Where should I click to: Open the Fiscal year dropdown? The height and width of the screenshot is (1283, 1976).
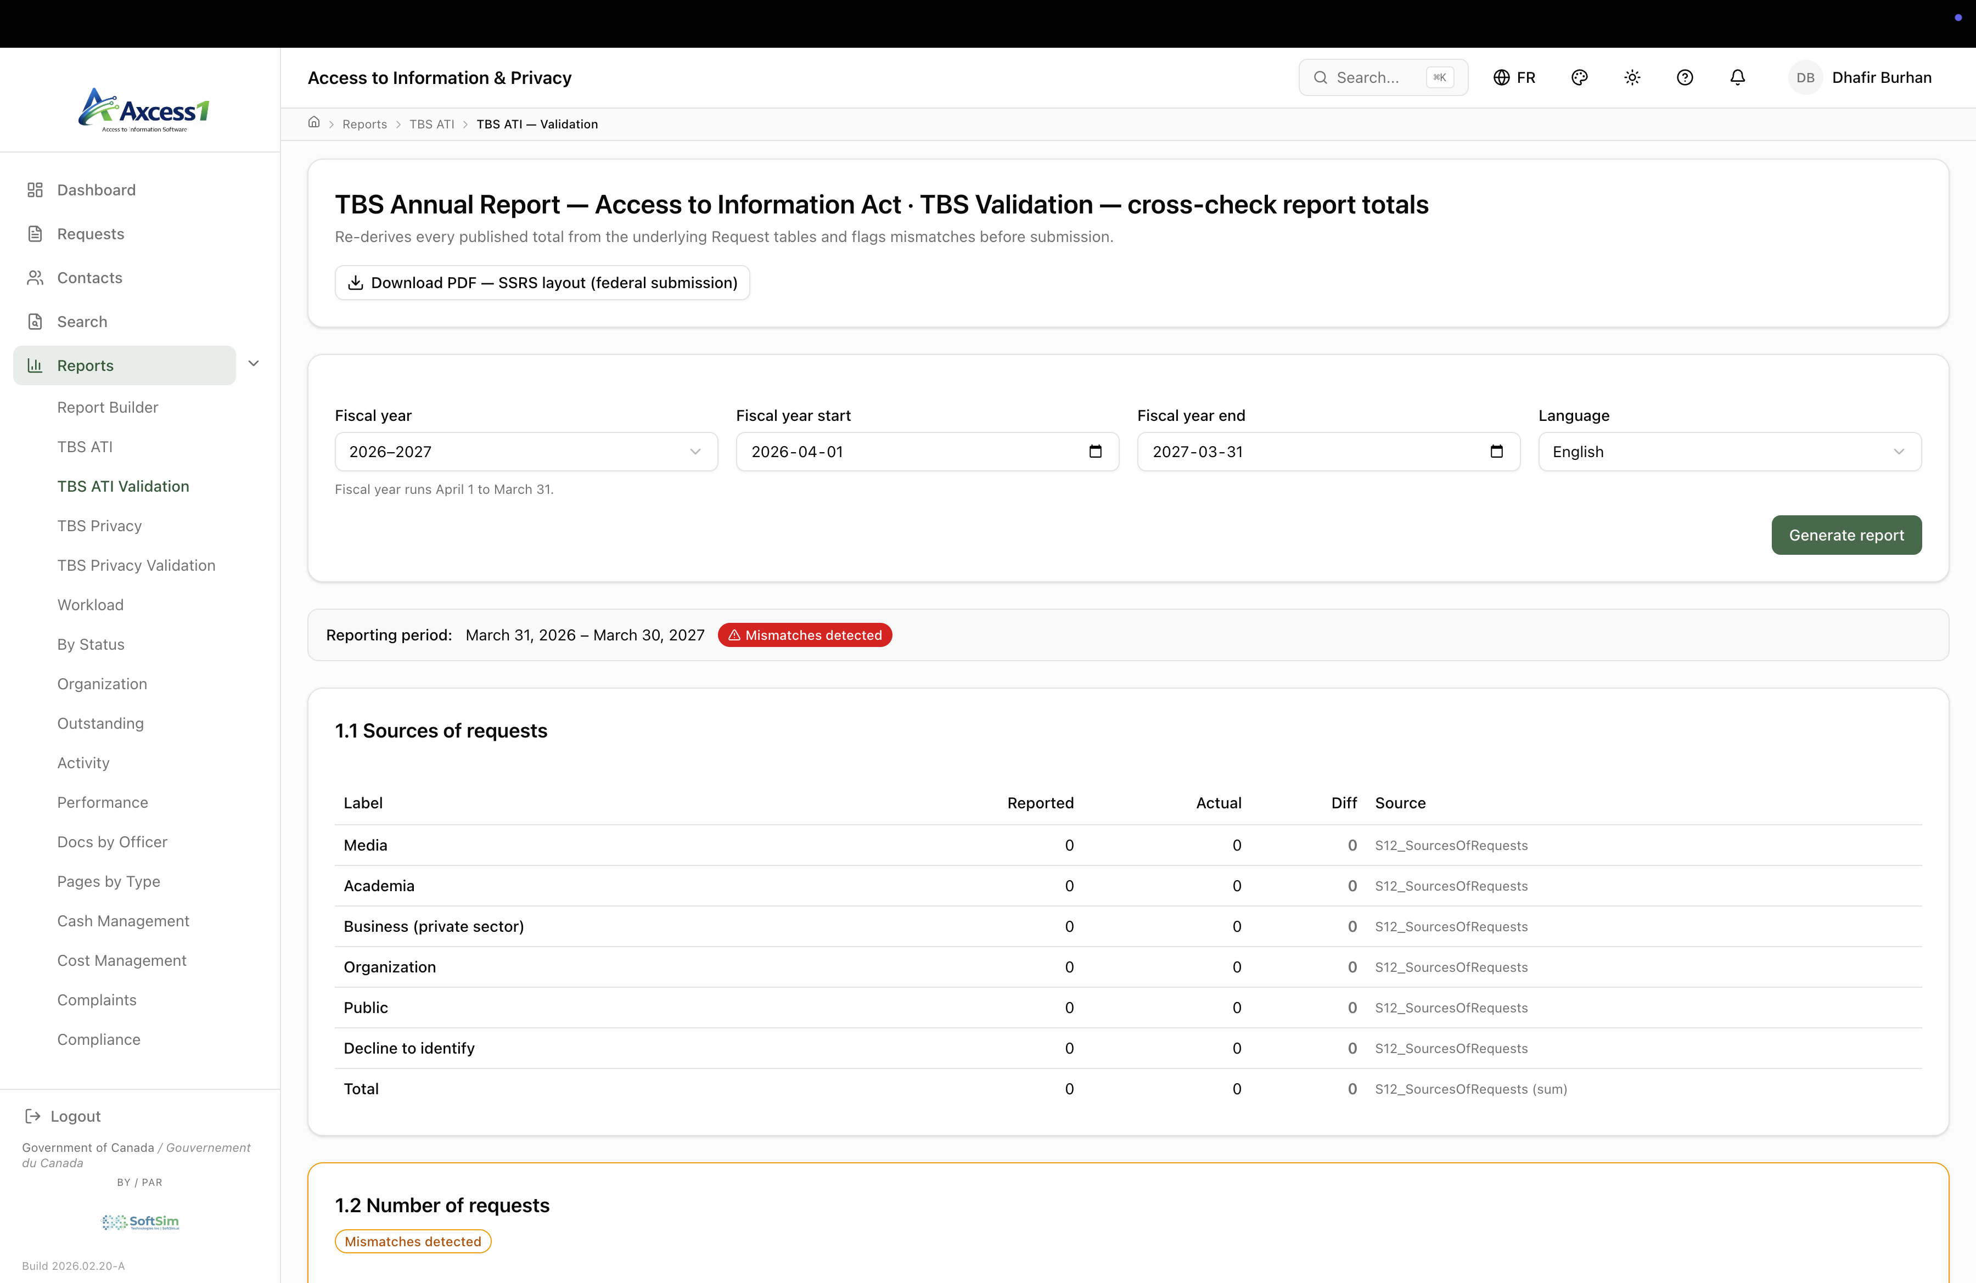[525, 452]
